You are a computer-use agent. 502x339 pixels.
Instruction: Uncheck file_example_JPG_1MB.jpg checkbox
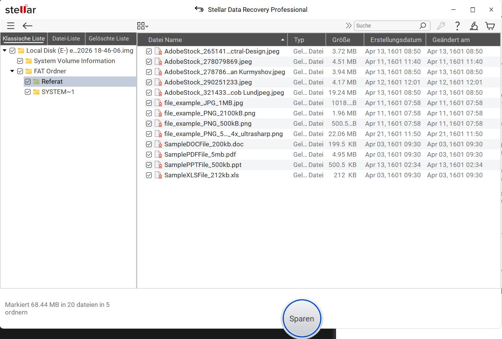tap(149, 103)
